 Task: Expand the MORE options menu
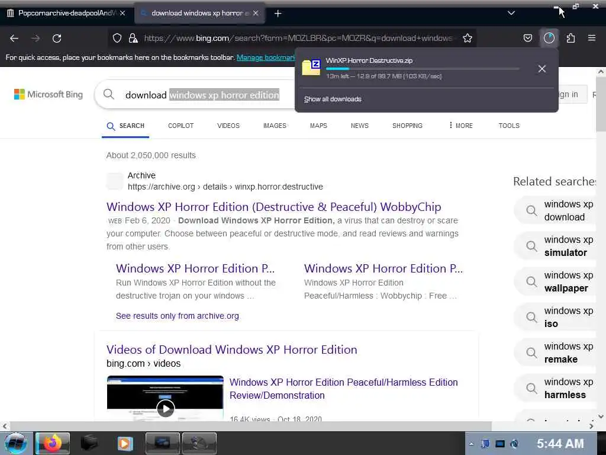(460, 126)
